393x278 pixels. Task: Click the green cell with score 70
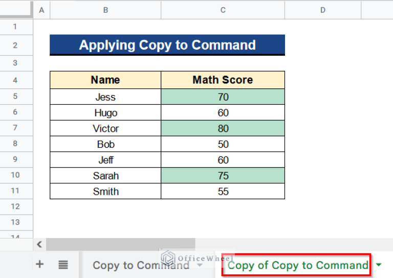tap(223, 97)
